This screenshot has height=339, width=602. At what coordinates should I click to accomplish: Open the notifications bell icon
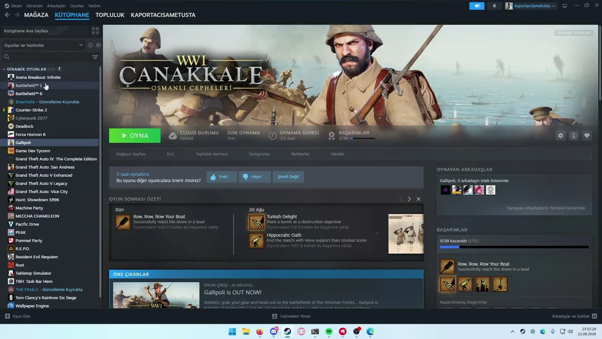tap(494, 6)
